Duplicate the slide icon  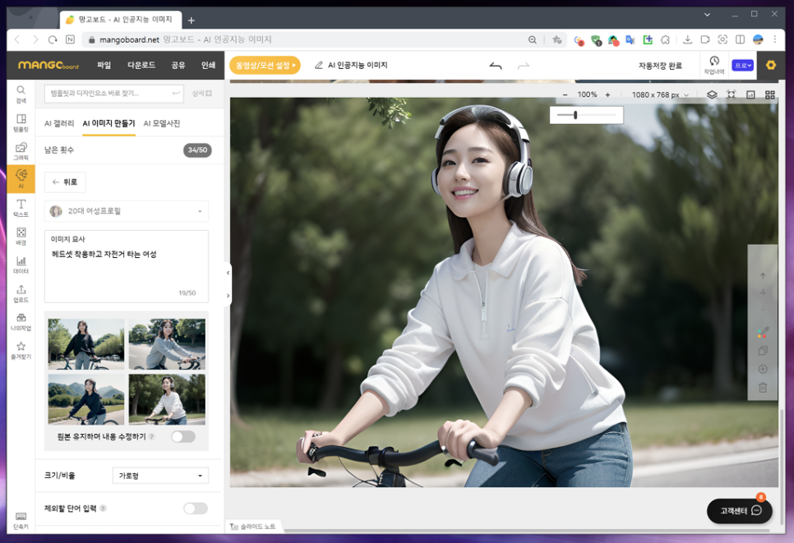tap(763, 350)
